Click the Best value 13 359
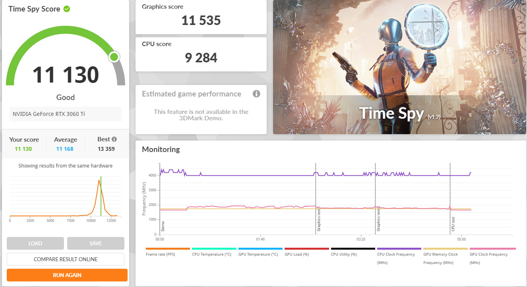 tap(106, 149)
